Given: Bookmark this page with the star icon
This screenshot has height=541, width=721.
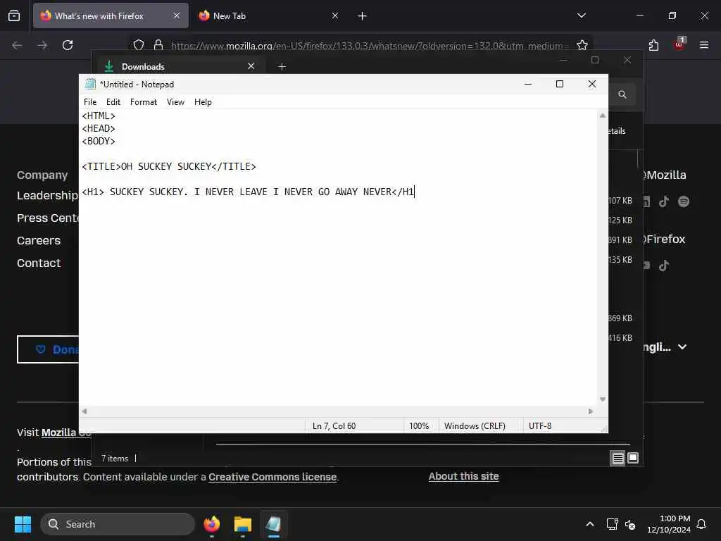Looking at the screenshot, I should (x=582, y=45).
